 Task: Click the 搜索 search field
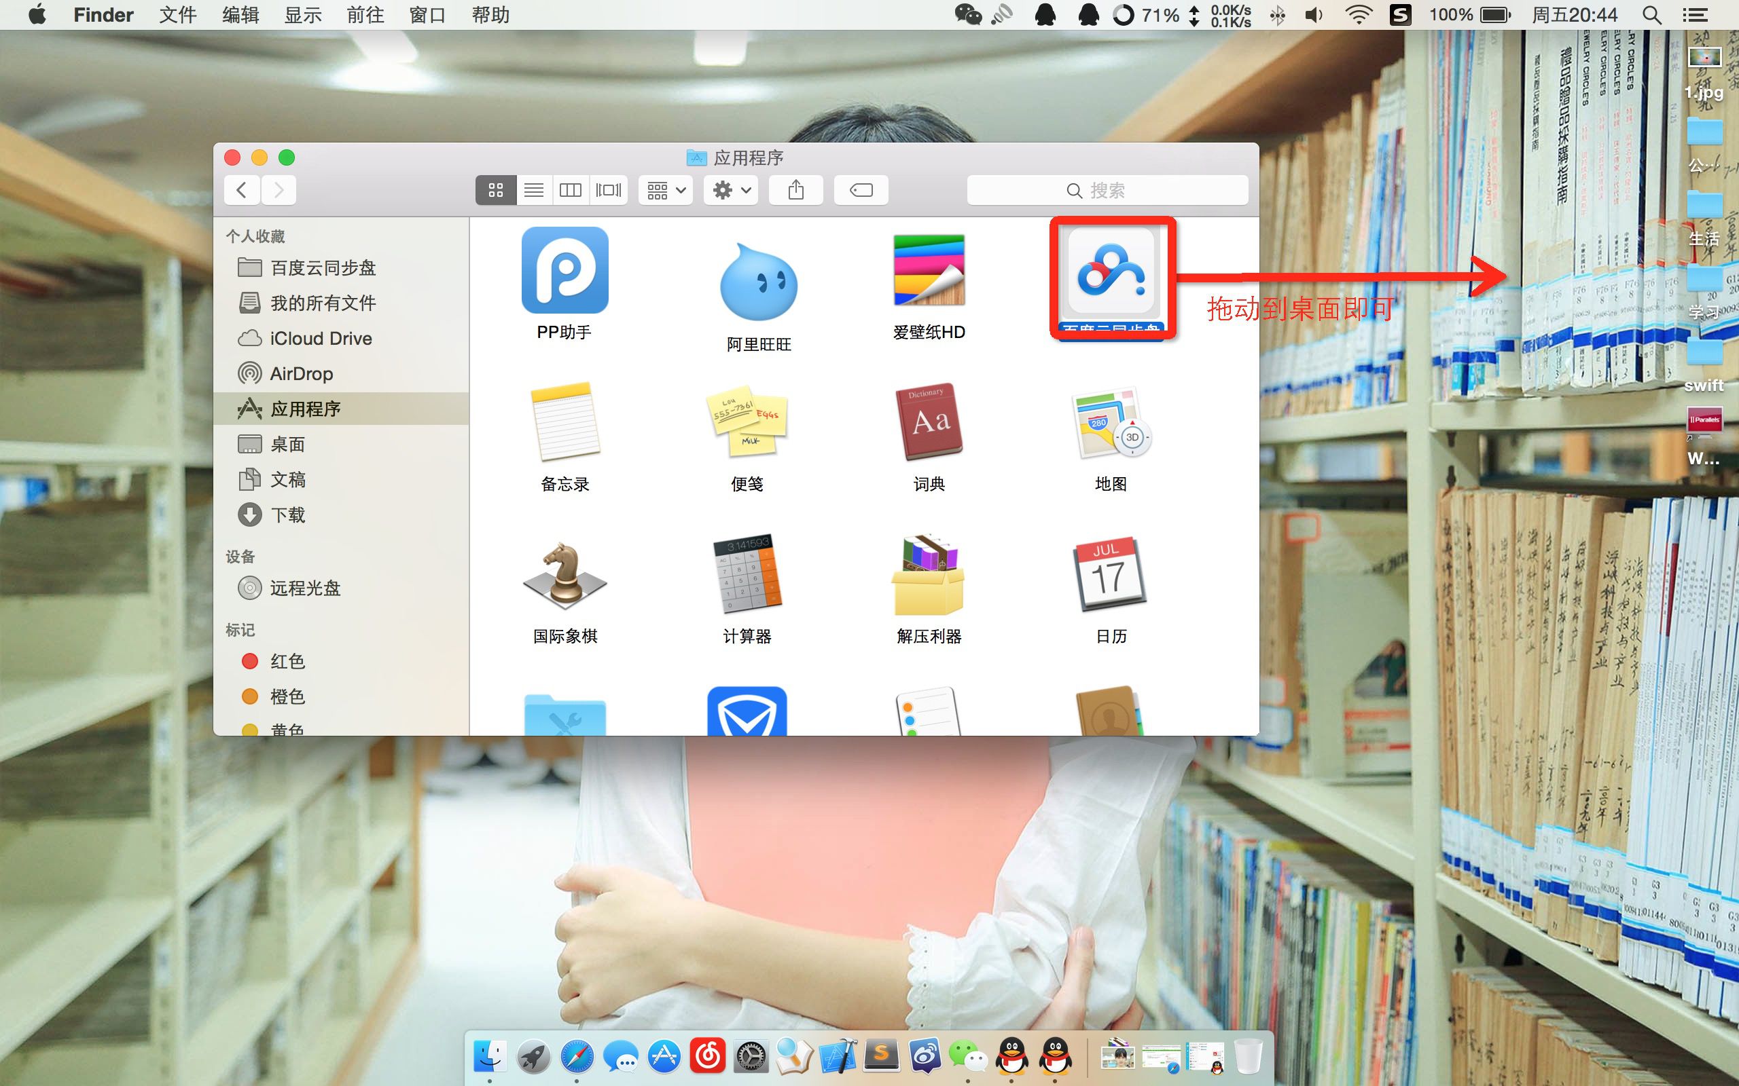(x=1107, y=190)
